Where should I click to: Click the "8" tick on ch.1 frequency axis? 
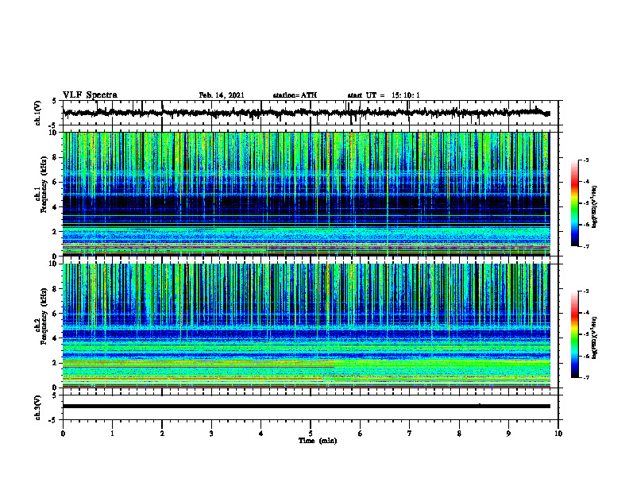(56, 157)
